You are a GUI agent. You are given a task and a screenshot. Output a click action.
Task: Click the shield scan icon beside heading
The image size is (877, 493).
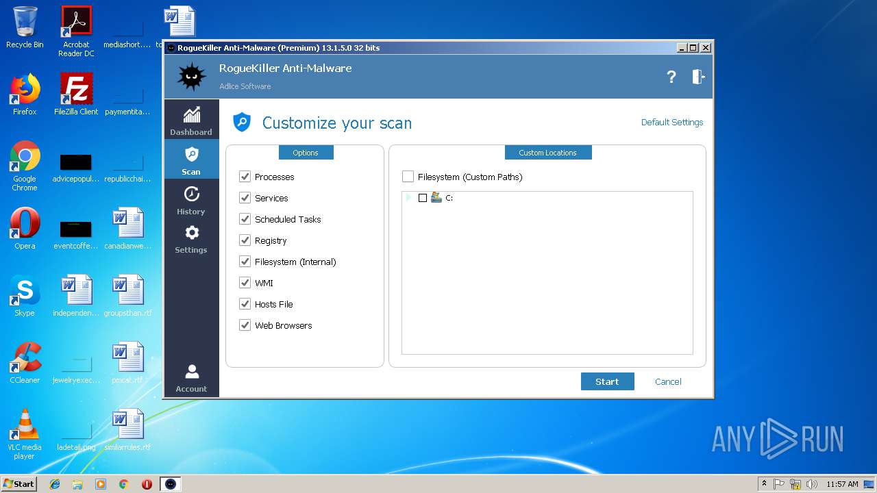coord(242,123)
